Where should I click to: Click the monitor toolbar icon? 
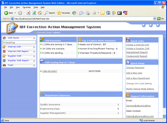click(108, 13)
